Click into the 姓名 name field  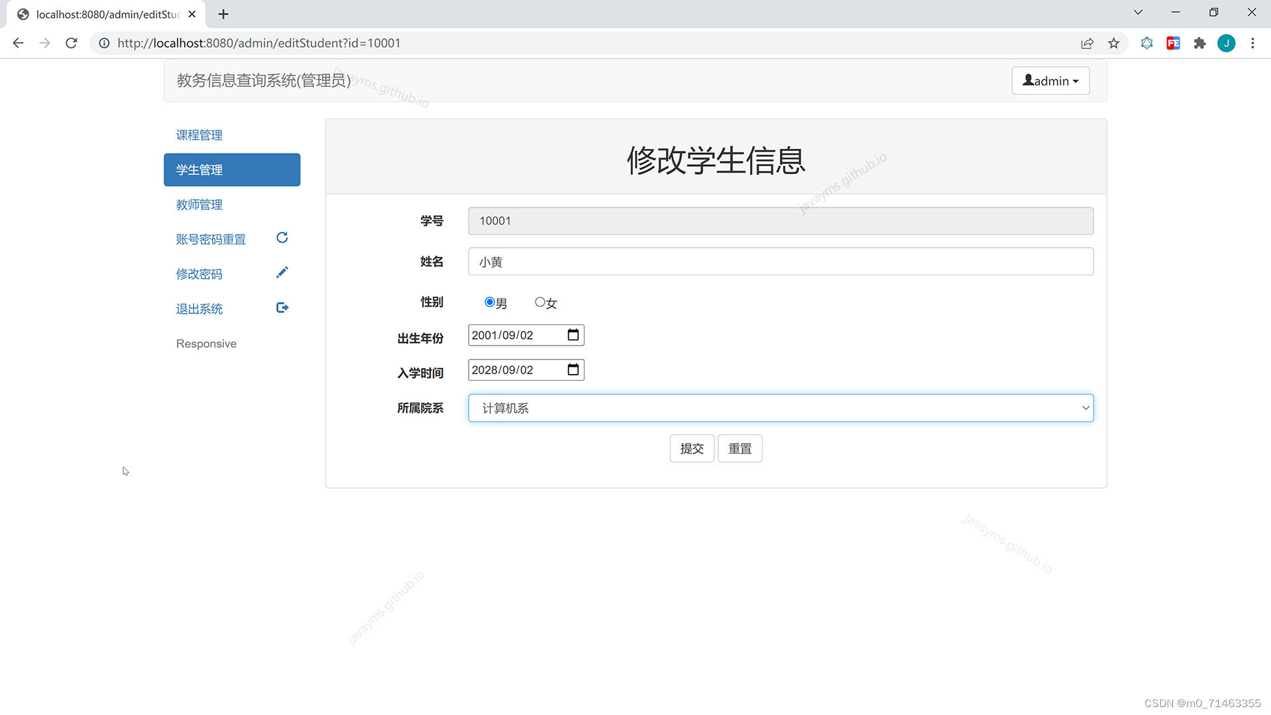[780, 262]
